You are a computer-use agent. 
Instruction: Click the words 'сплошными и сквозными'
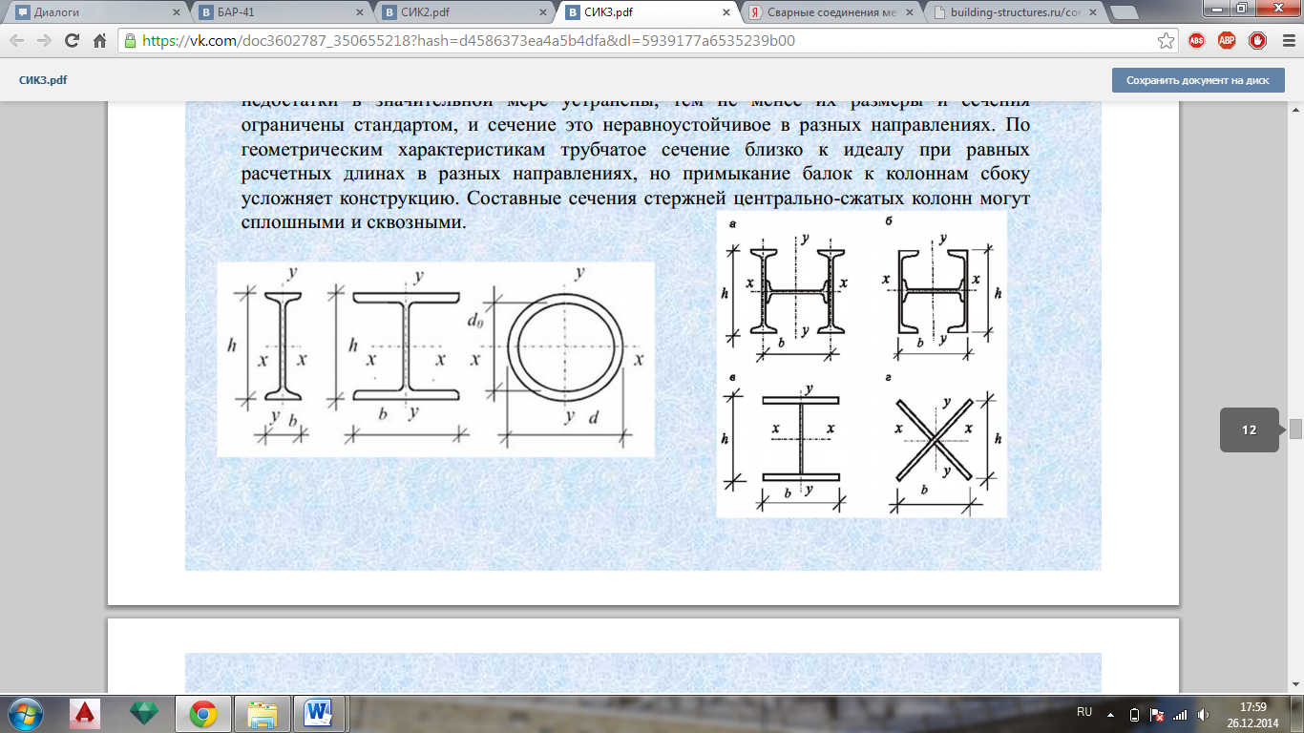[x=353, y=223]
